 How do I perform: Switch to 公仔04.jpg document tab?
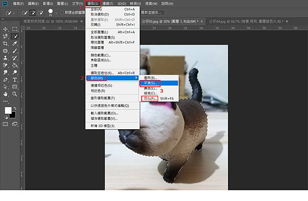[246, 22]
